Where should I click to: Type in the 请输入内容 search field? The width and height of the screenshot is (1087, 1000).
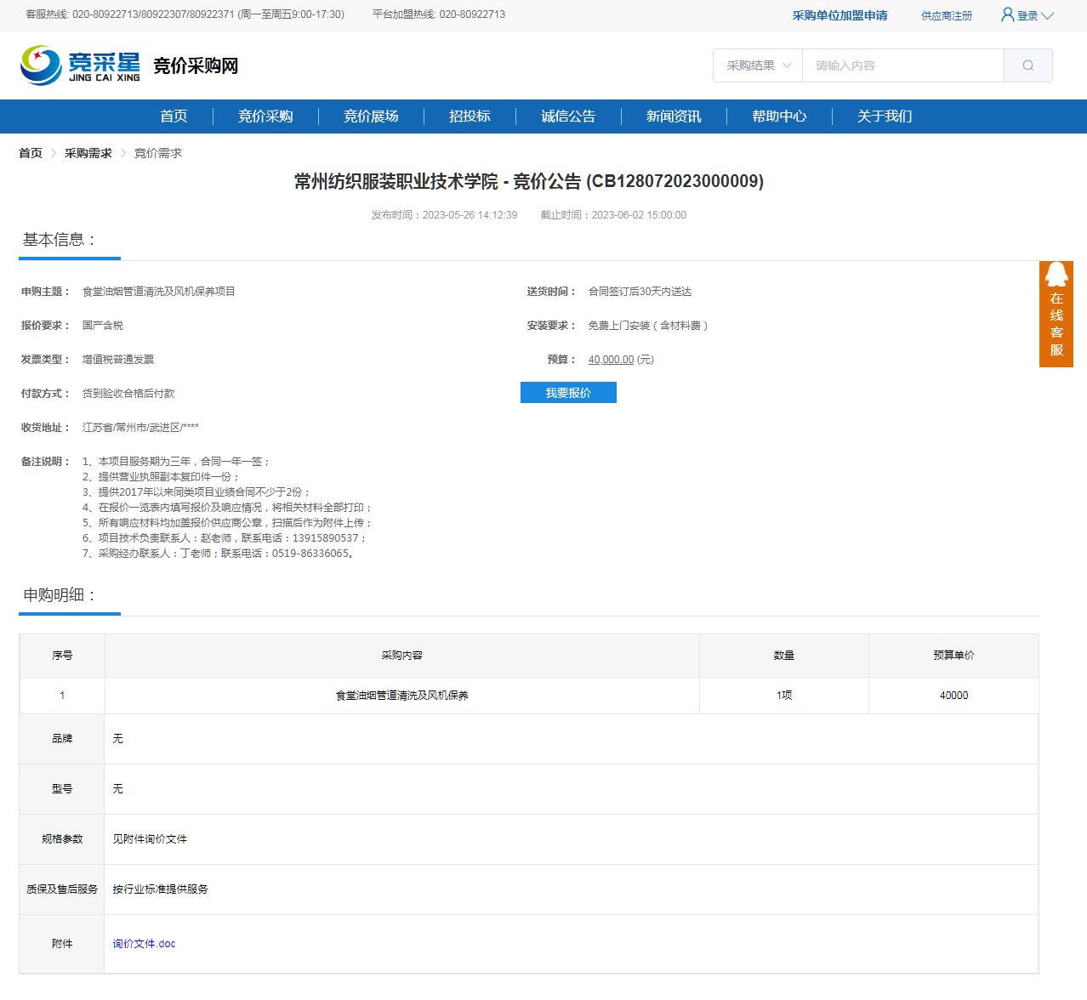(x=902, y=65)
